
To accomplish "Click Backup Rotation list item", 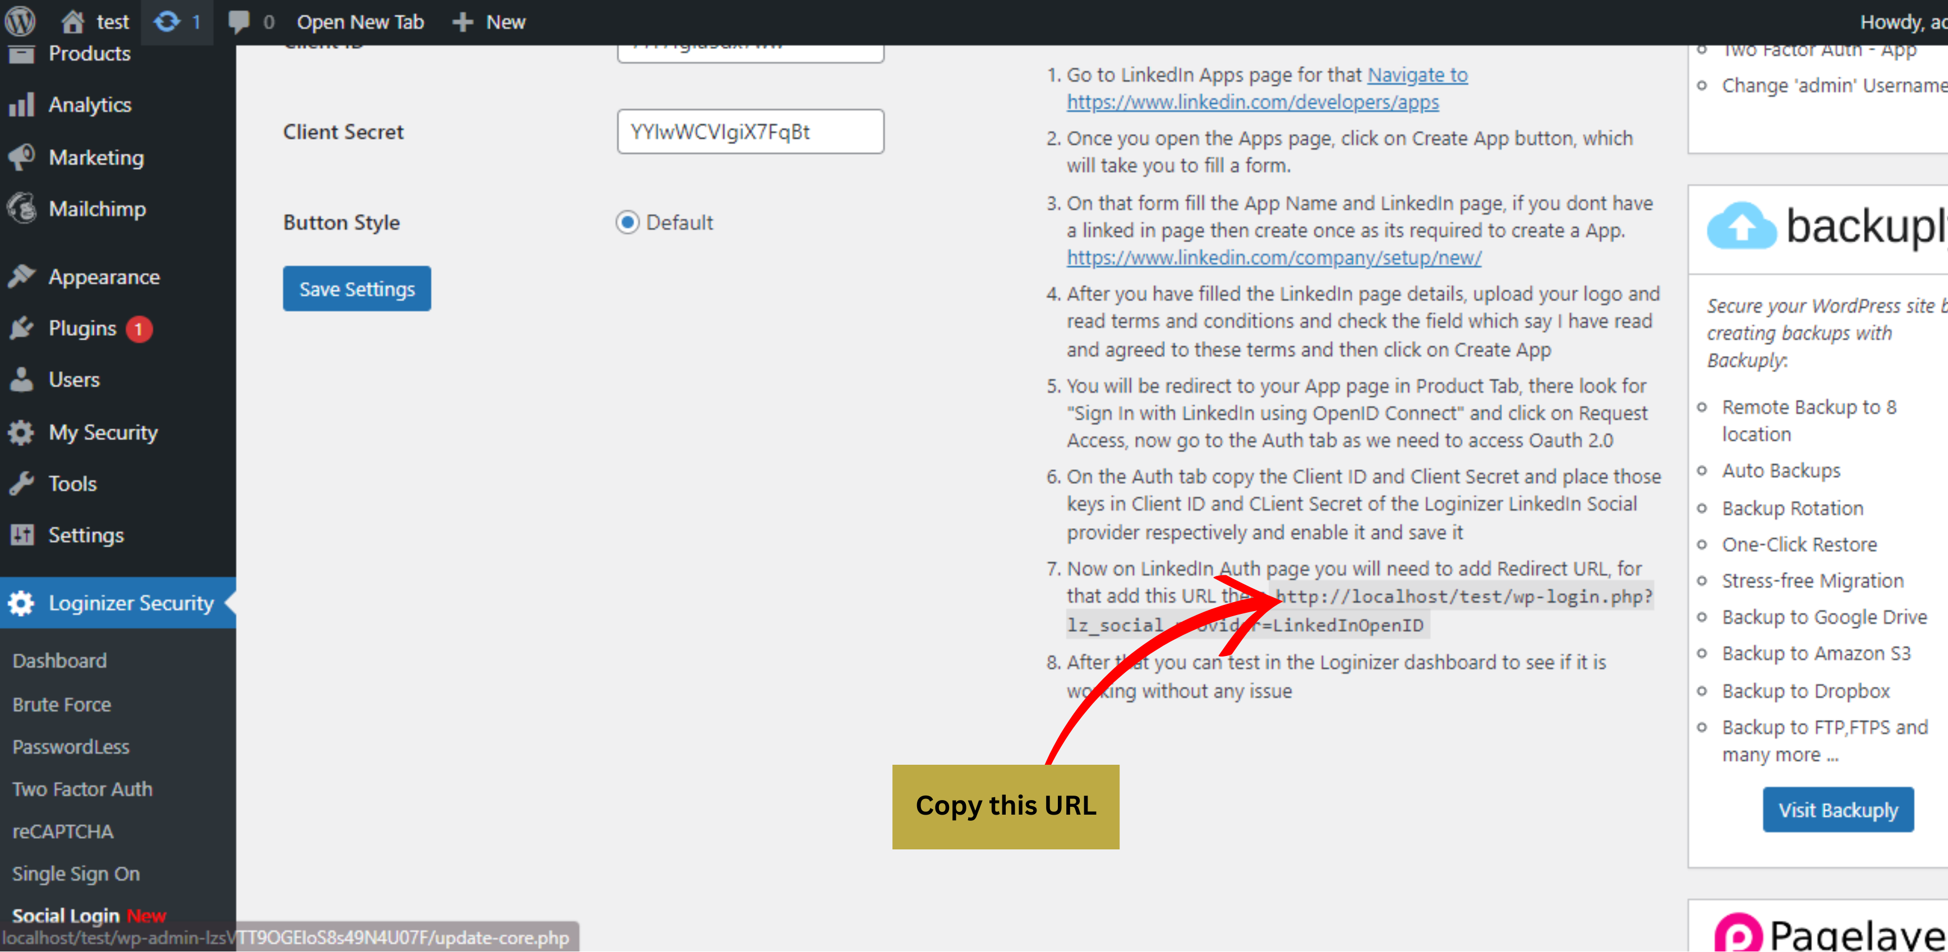I will tap(1792, 508).
